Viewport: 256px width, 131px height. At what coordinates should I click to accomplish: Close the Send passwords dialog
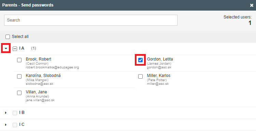(252, 5)
